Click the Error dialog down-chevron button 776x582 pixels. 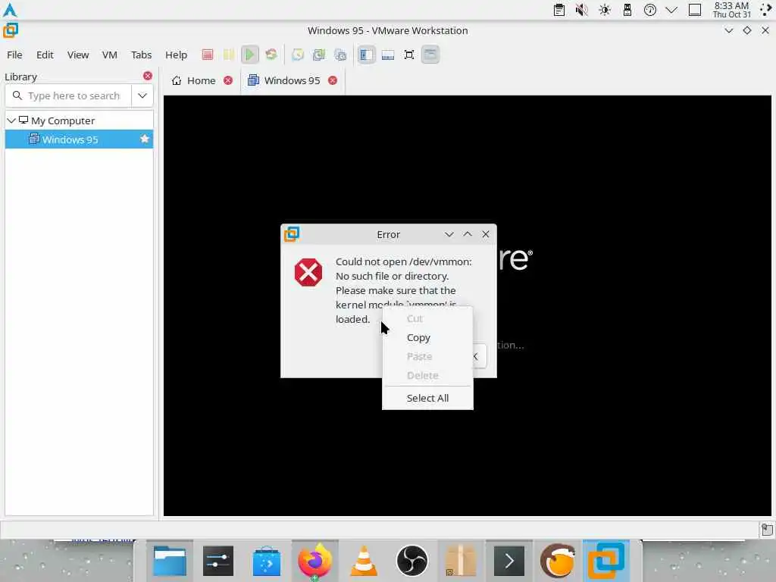coord(449,234)
